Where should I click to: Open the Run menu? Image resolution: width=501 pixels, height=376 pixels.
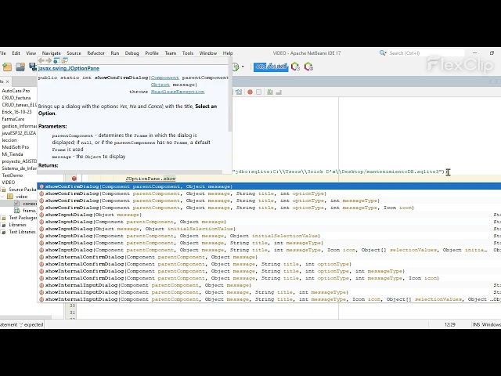point(115,53)
